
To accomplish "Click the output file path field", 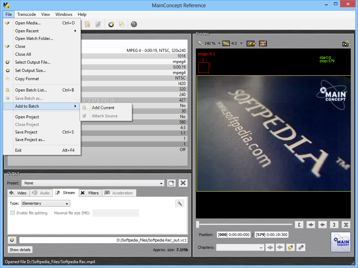I will [103, 240].
